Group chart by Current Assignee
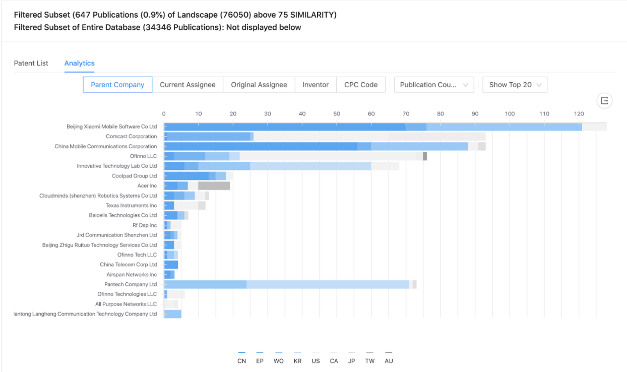Image resolution: width=627 pixels, height=372 pixels. (x=187, y=85)
